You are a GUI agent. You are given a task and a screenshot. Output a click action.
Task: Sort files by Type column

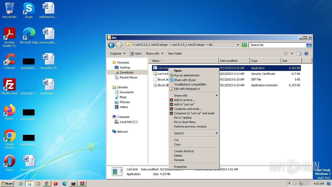click(265, 61)
